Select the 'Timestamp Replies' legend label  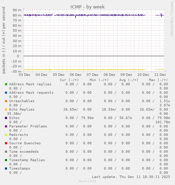tap(27, 160)
